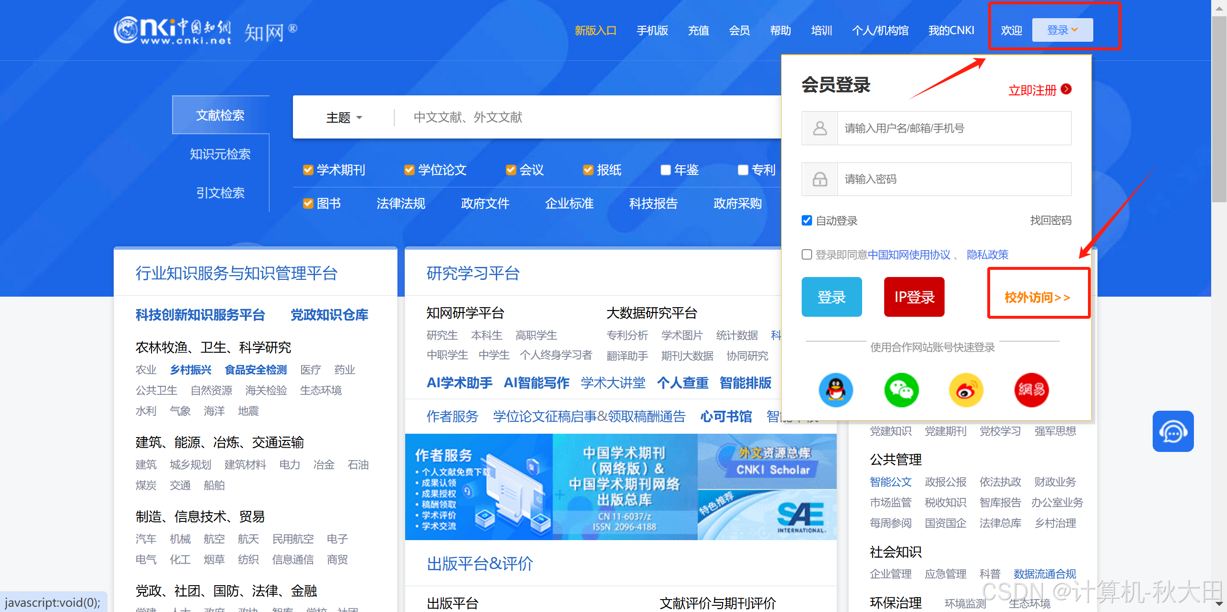The height and width of the screenshot is (612, 1227).
Task: Click the NetEase quick login icon
Action: coord(1031,390)
